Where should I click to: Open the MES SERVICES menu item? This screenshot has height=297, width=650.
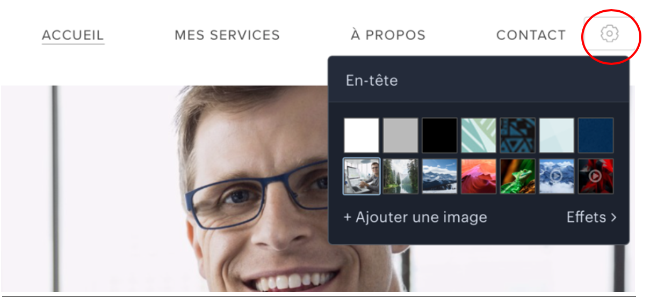[x=227, y=35]
